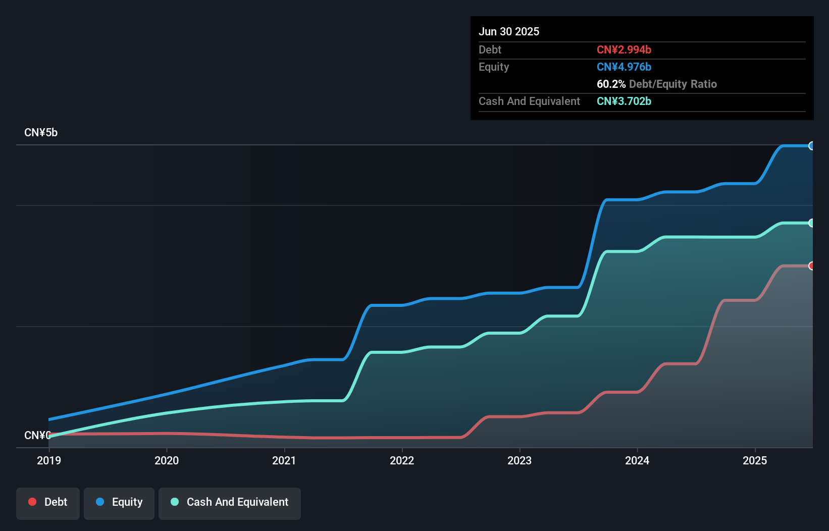Toggle the Debt series visibility
The image size is (829, 531).
click(47, 502)
